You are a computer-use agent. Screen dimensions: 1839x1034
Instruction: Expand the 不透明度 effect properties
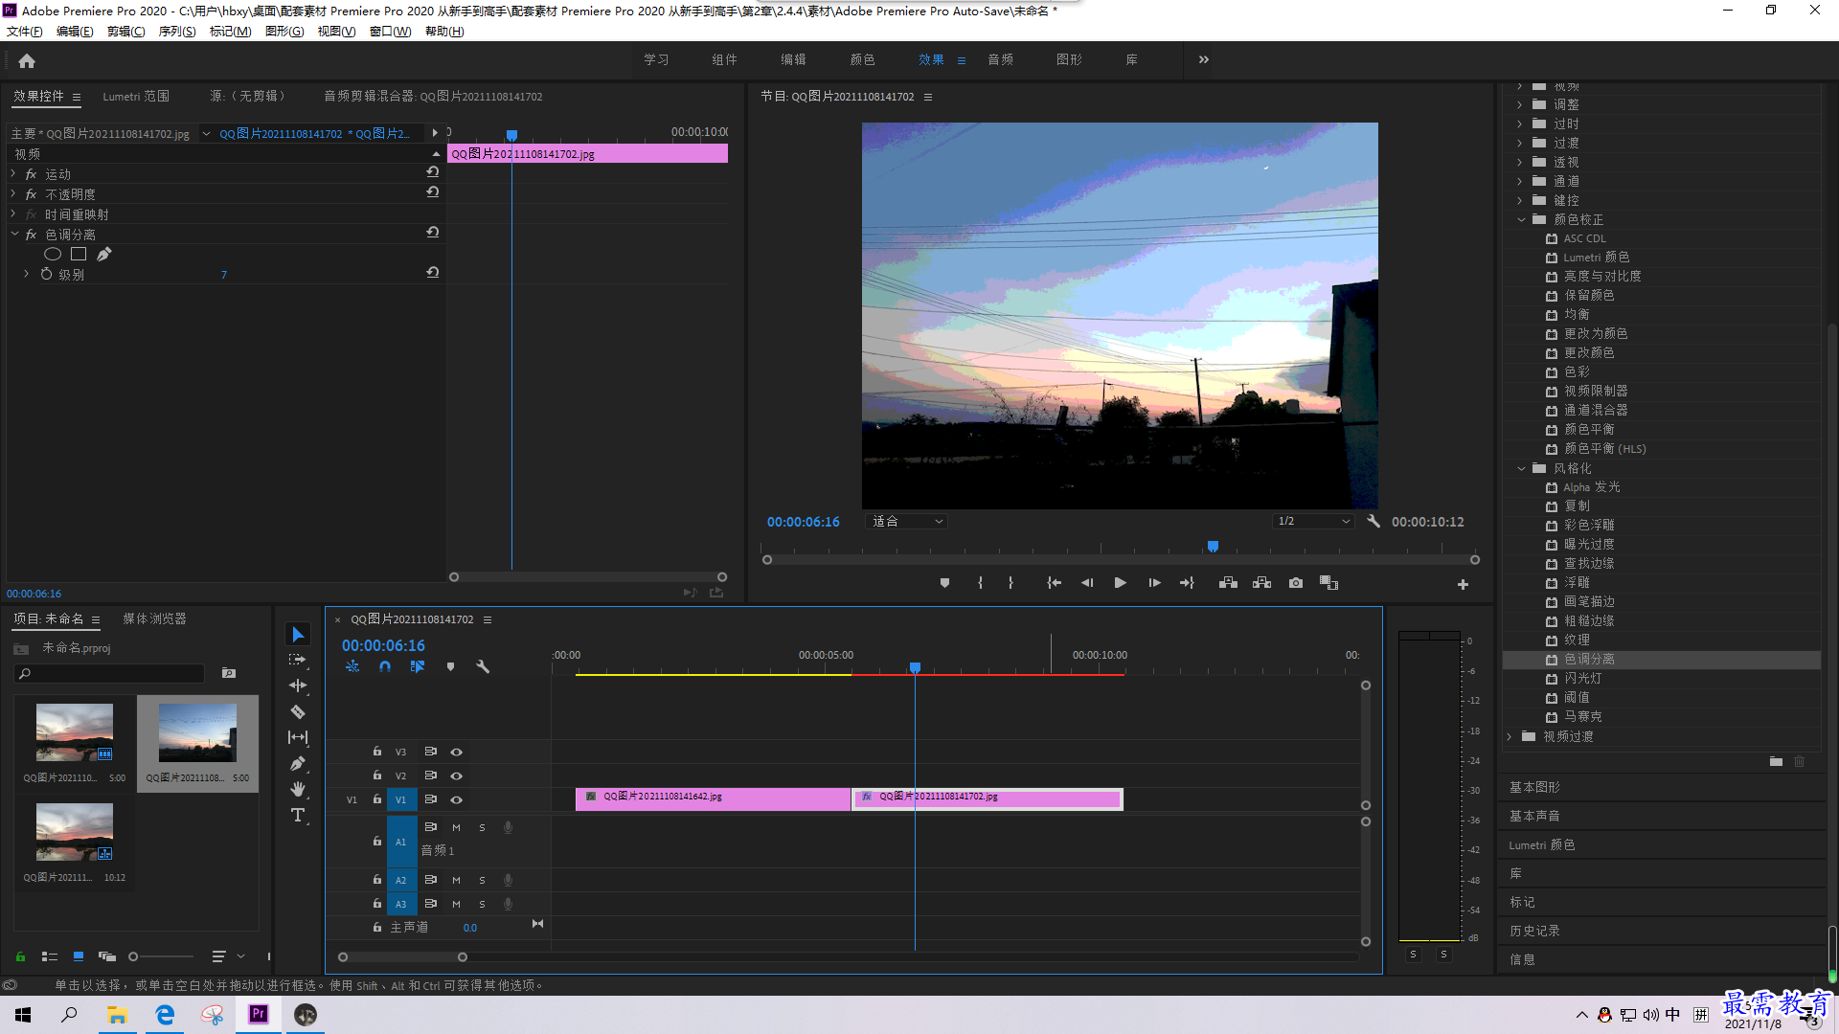coord(13,193)
